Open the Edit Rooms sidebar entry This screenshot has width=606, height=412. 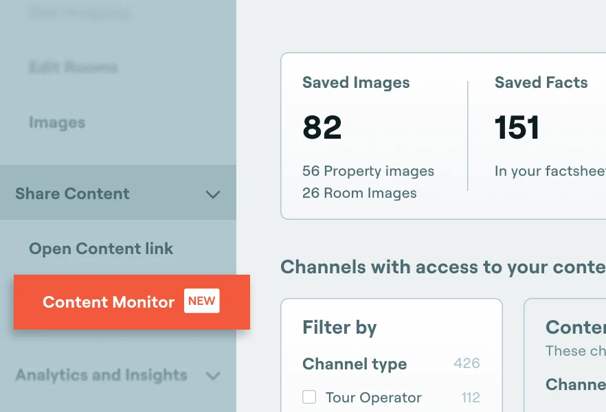click(x=73, y=67)
